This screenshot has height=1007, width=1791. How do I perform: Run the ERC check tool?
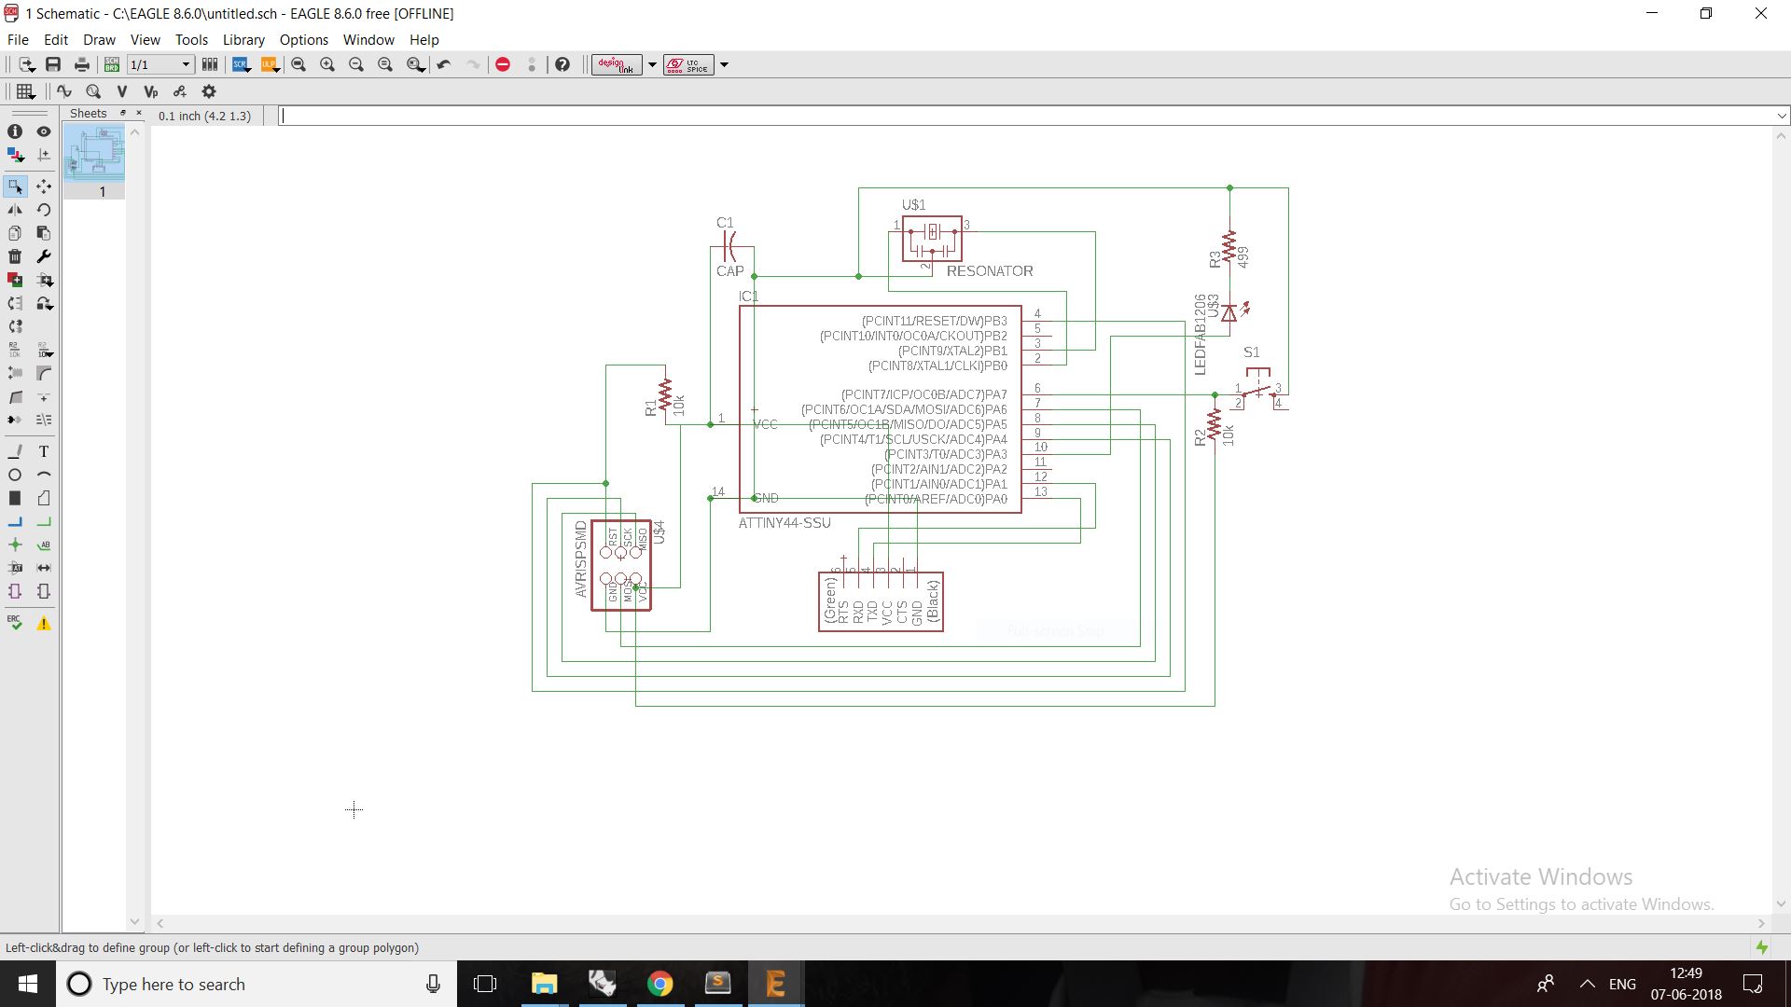click(15, 623)
